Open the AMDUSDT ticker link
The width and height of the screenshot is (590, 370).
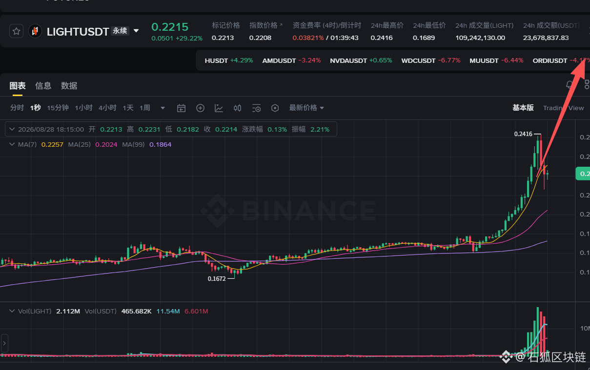pyautogui.click(x=291, y=60)
